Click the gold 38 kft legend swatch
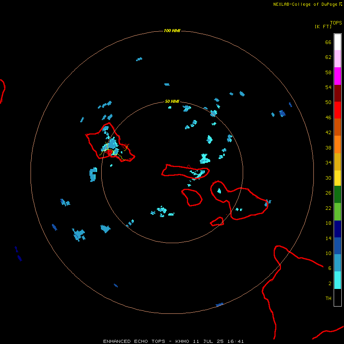The image size is (344, 344). tap(338, 162)
